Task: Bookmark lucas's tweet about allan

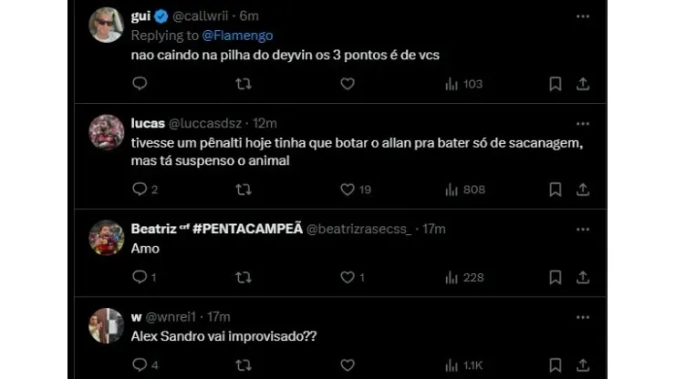Action: [555, 189]
